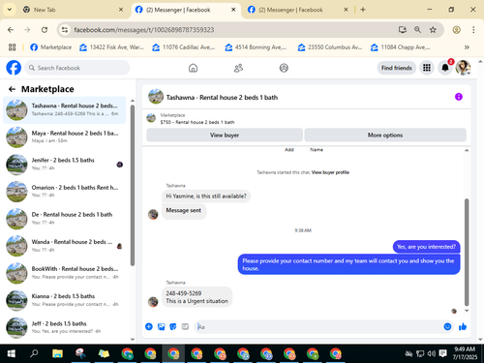
Task: Open De Rental house conversation
Action: pos(65,219)
